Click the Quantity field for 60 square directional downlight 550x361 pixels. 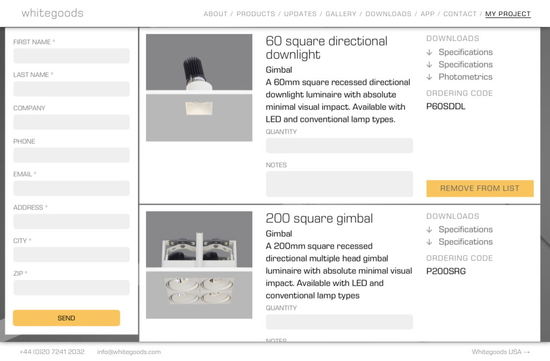tap(339, 146)
